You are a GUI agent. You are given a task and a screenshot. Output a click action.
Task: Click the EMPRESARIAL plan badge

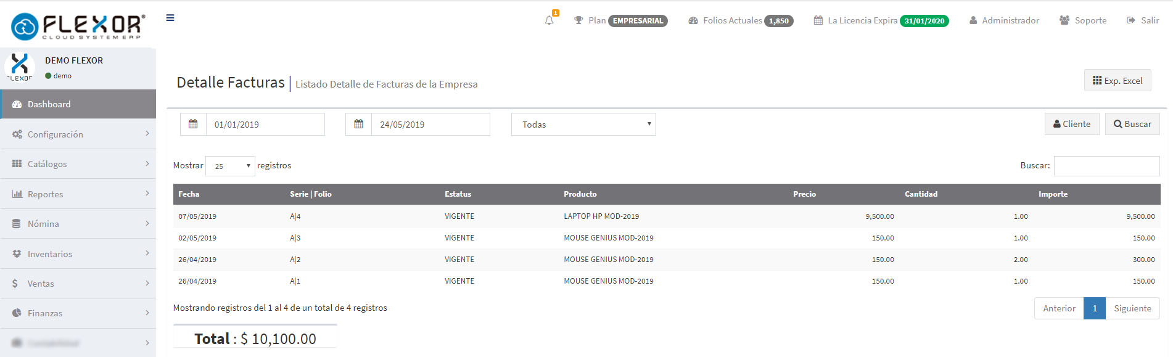pos(638,21)
